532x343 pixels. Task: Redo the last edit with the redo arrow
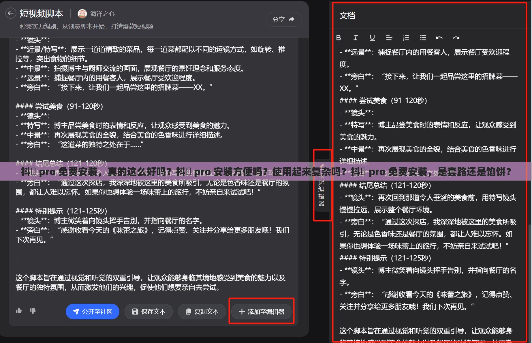pyautogui.click(x=456, y=38)
